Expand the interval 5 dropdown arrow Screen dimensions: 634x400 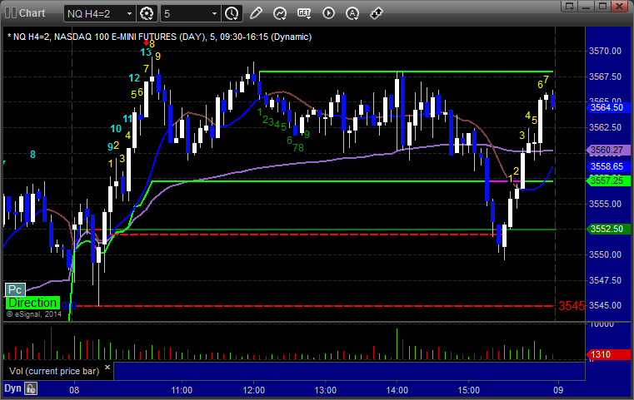coord(215,14)
